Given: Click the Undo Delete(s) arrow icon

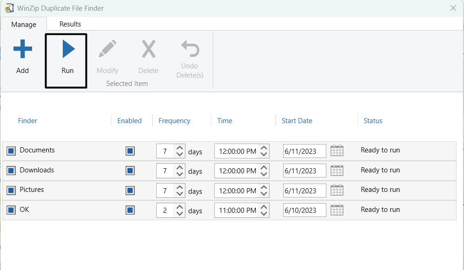Looking at the screenshot, I should coord(190,49).
